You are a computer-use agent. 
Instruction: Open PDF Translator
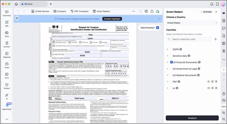79,11
